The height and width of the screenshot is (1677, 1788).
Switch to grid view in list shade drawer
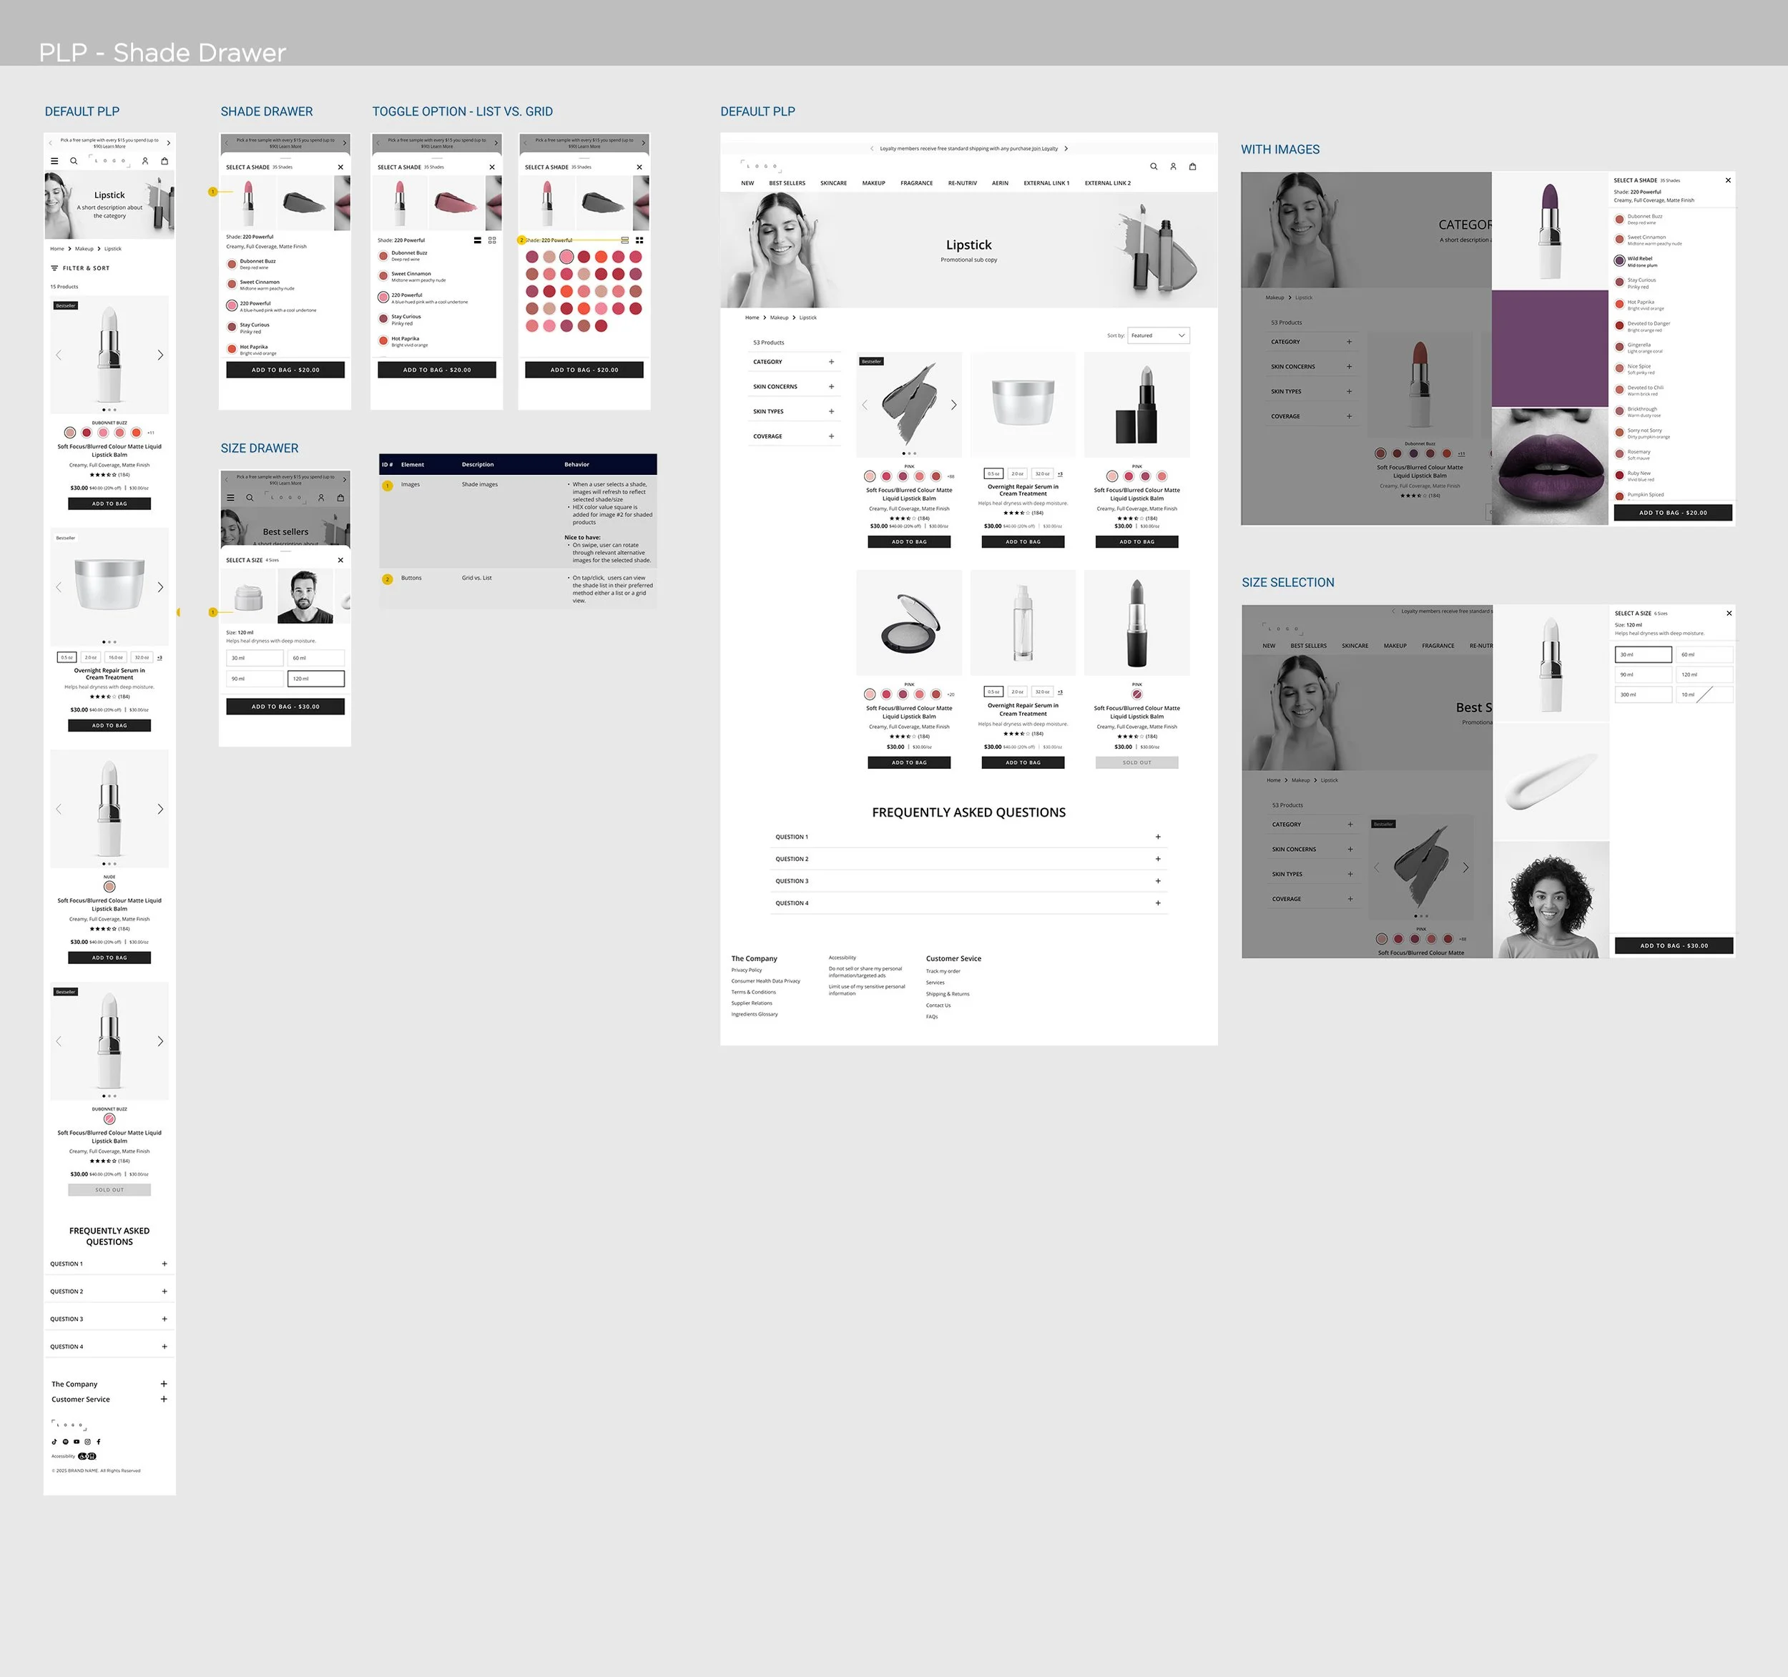[x=492, y=240]
